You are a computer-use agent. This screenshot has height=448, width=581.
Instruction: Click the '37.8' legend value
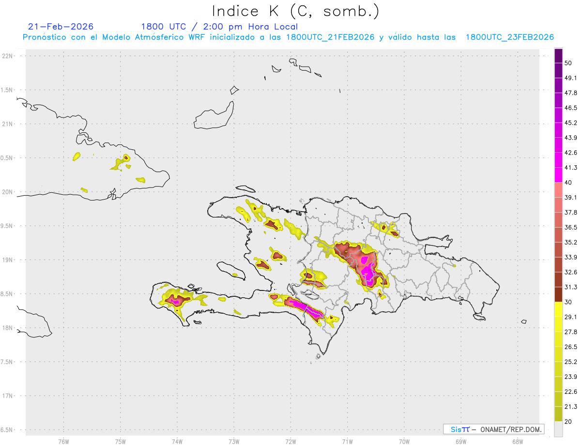tap(571, 213)
